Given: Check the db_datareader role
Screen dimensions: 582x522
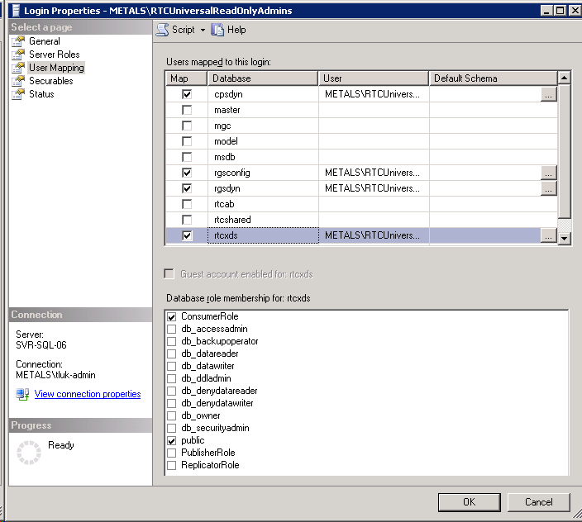Looking at the screenshot, I should [172, 354].
